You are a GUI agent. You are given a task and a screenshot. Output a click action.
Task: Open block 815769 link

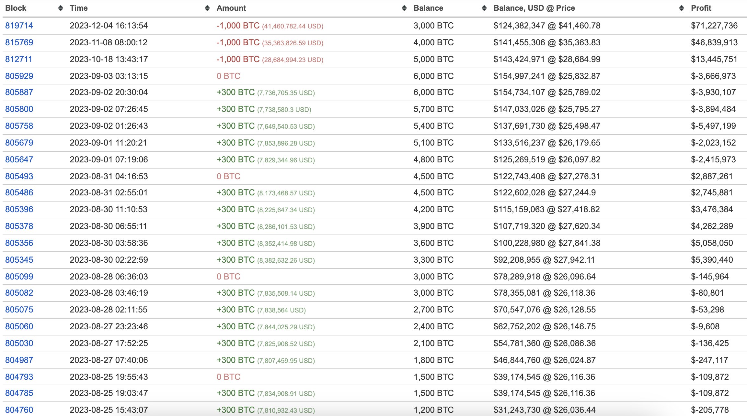(19, 42)
